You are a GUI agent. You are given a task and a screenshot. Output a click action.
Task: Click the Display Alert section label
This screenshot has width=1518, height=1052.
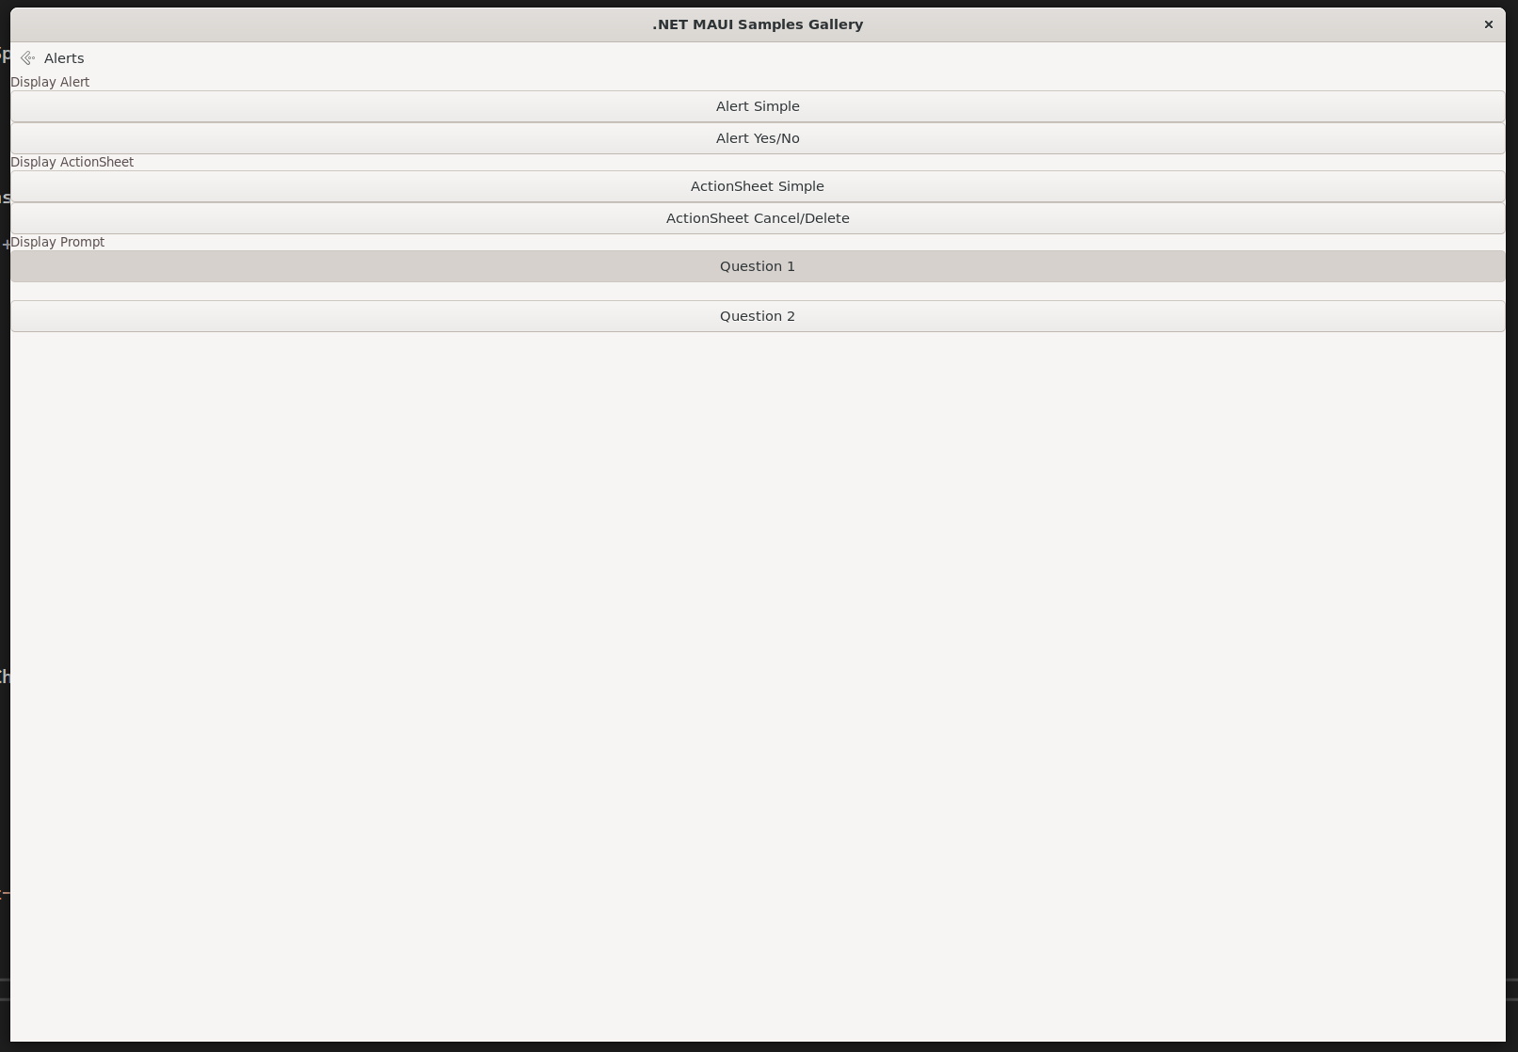pos(50,82)
